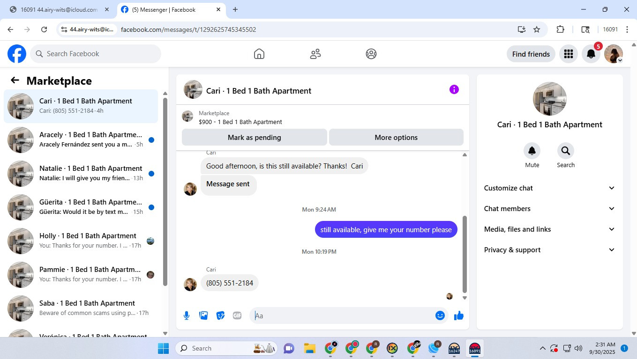Open the Saba conversation
Screen dimensions: 637x359
click(81, 308)
